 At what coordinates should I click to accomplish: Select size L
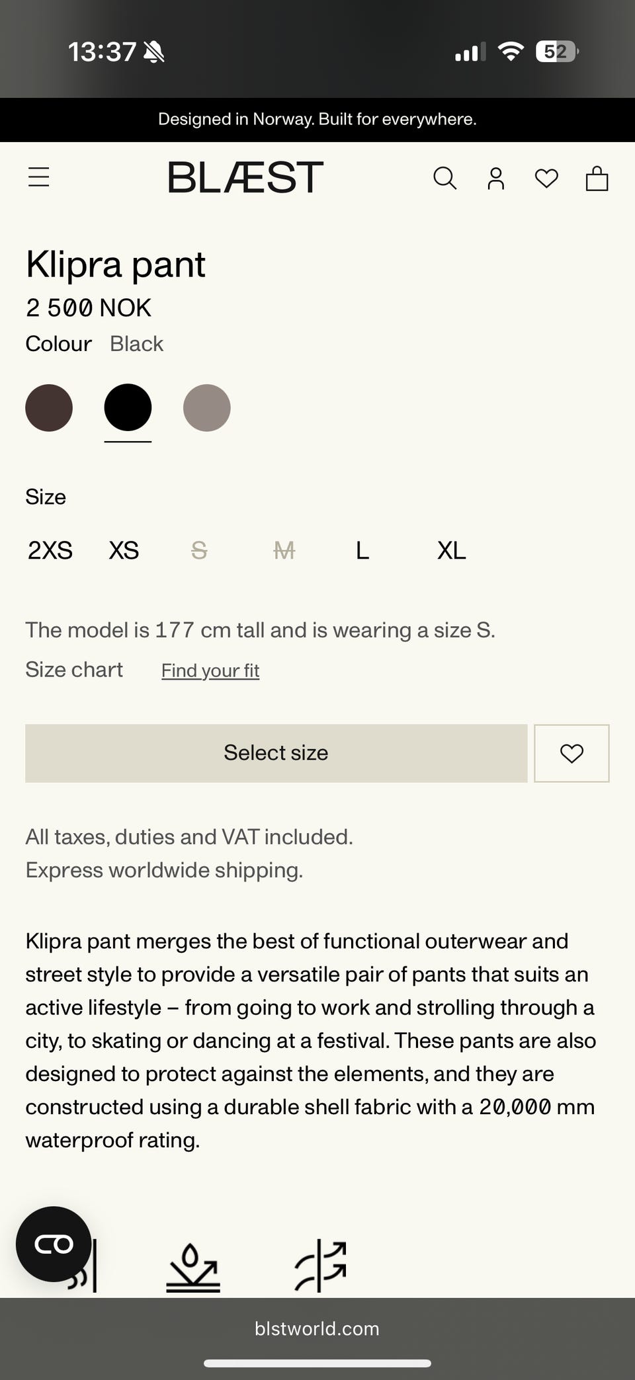click(x=362, y=550)
